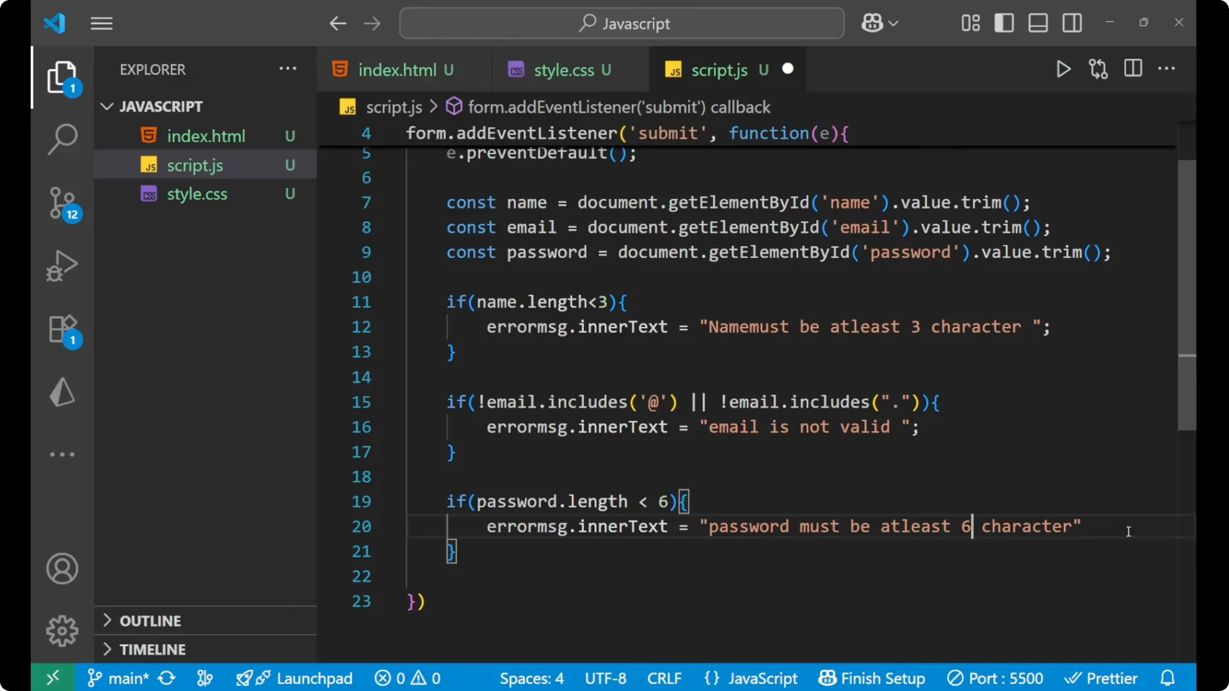This screenshot has width=1229, height=691.
Task: Expand the OUTLINE section
Action: click(149, 620)
